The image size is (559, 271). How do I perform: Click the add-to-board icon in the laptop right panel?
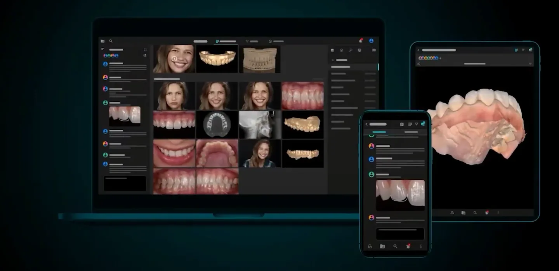point(359,50)
